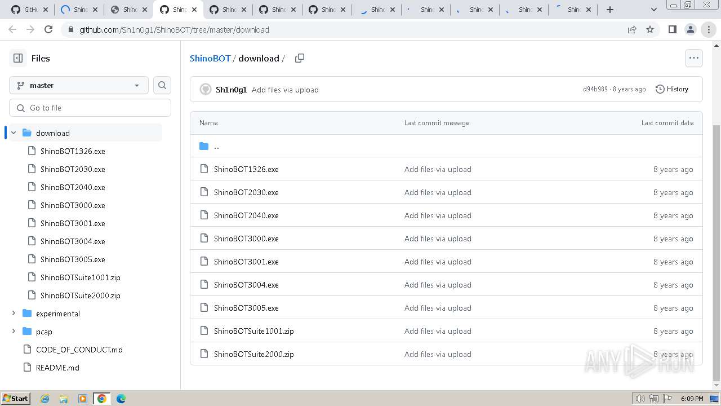Open Microsoft Edge from the taskbar

[121, 399]
